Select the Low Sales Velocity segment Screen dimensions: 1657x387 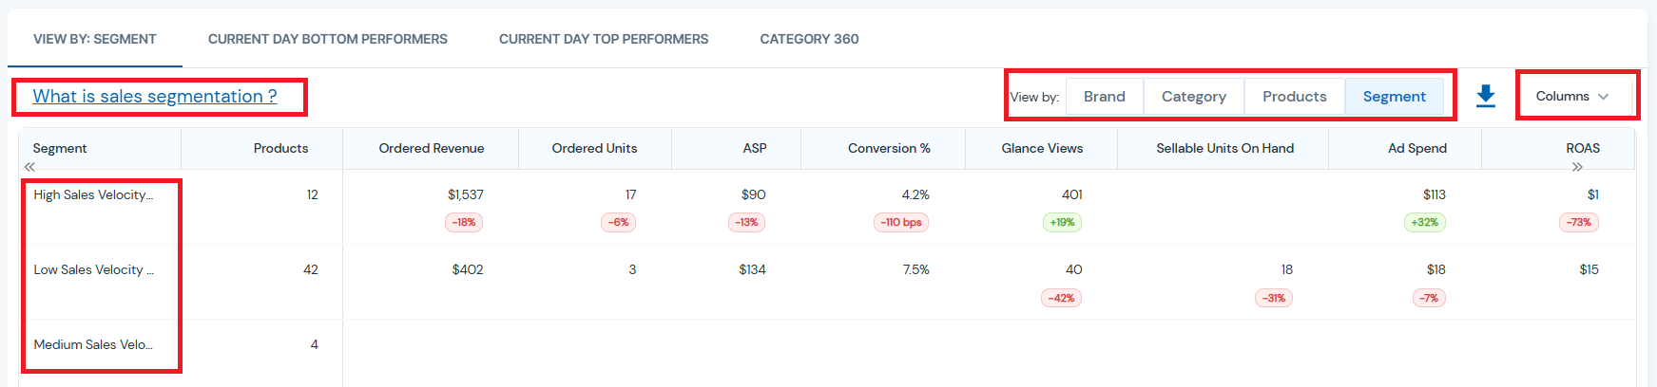pyautogui.click(x=93, y=269)
